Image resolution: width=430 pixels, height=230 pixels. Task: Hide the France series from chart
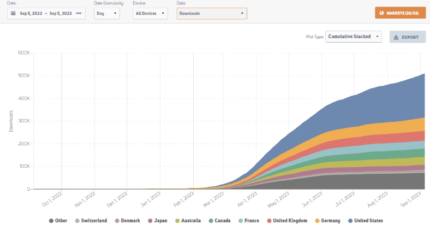click(247, 221)
